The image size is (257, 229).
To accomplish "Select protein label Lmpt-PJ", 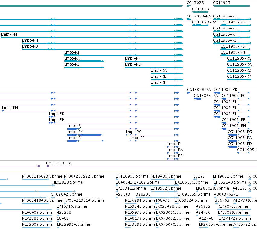I will pos(74,126).
